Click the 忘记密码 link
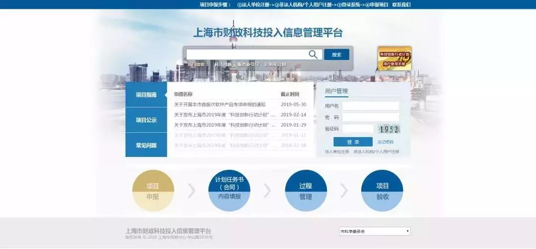This screenshot has height=249, width=536. (386, 142)
